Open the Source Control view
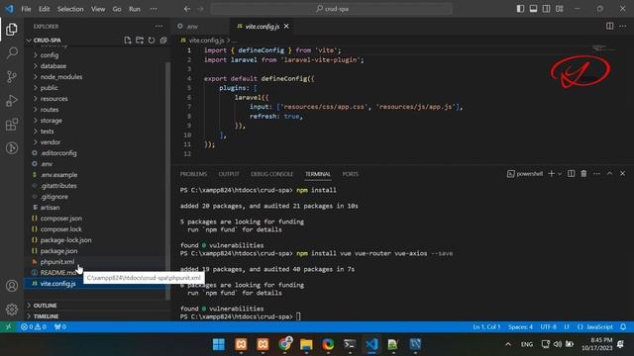The height and width of the screenshot is (356, 634). 12,77
